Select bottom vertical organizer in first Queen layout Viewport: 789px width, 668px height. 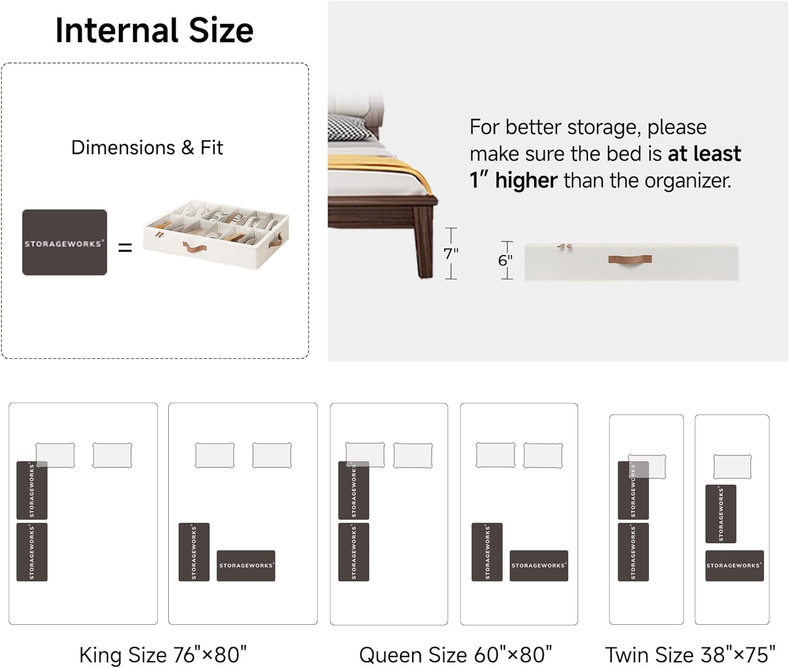353,552
